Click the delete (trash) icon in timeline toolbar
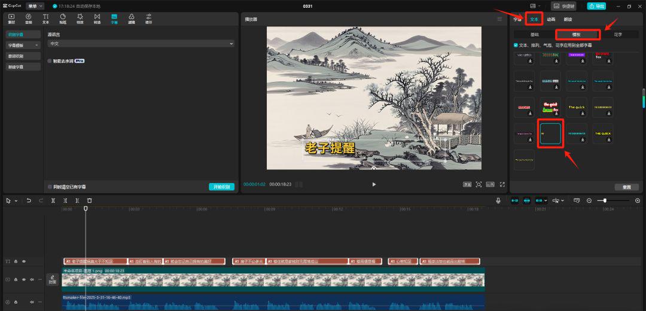 click(x=90, y=200)
